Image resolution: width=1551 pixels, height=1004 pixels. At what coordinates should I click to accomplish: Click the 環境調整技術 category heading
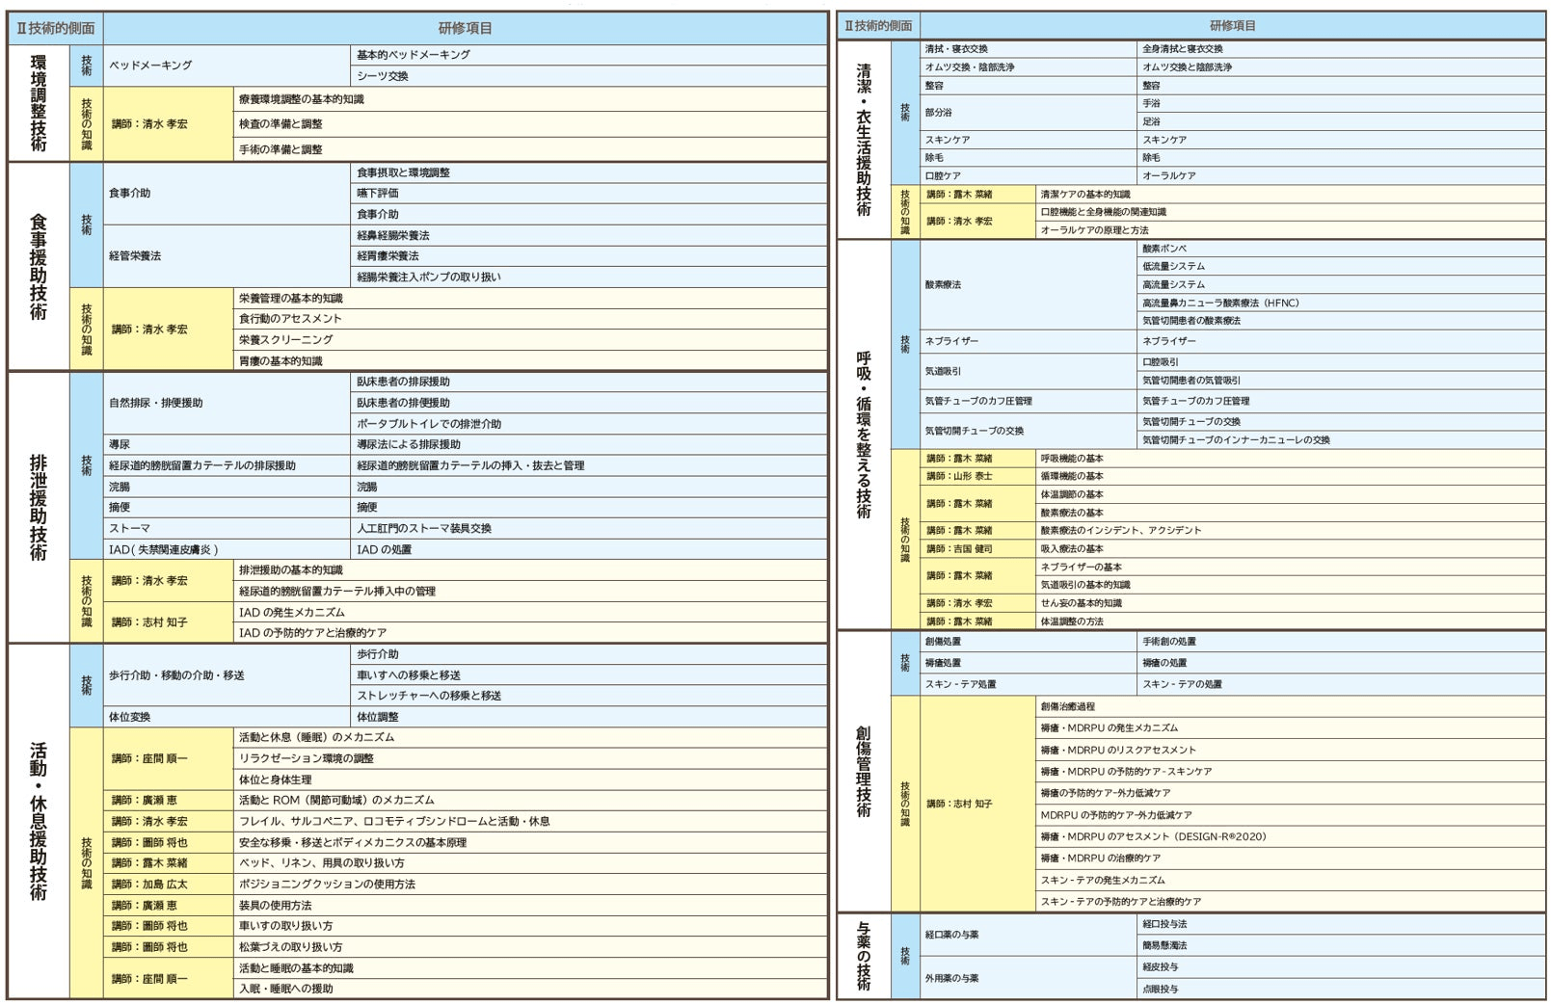click(39, 103)
